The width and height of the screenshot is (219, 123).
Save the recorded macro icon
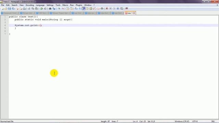pyautogui.click(x=122, y=9)
